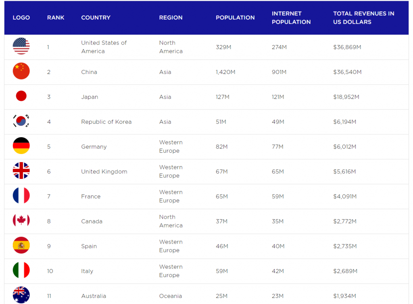Click the Spain flag icon
413x304 pixels.
coord(21,246)
